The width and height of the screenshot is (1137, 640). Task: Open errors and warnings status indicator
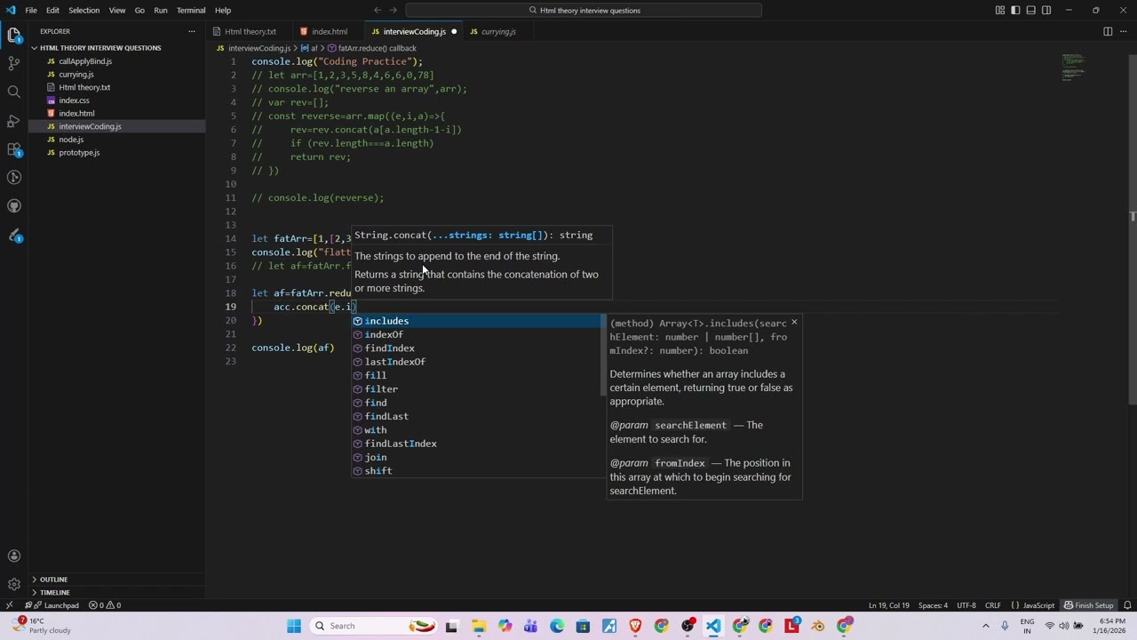[x=105, y=605]
